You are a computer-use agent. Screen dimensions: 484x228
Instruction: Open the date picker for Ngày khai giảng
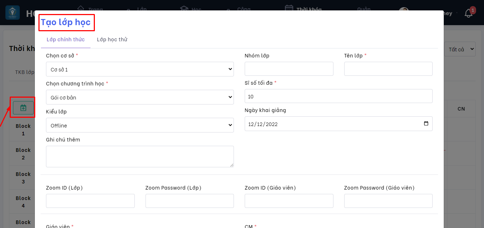pyautogui.click(x=426, y=124)
